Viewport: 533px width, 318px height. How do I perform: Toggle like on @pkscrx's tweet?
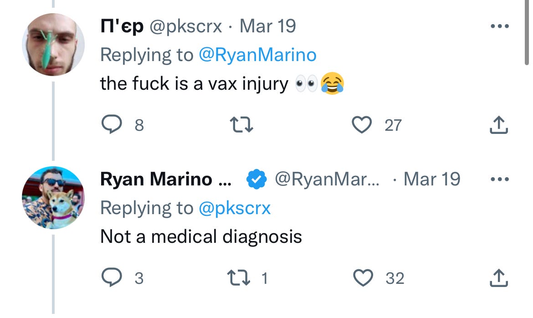tap(362, 123)
